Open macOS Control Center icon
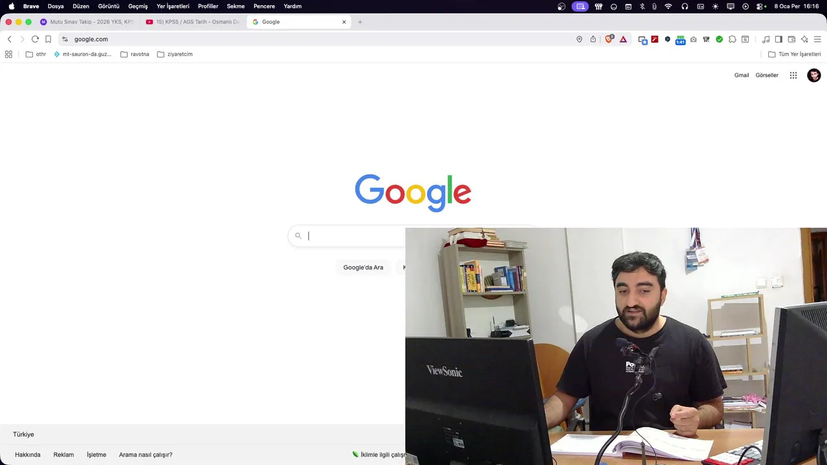The height and width of the screenshot is (465, 827). [x=761, y=6]
